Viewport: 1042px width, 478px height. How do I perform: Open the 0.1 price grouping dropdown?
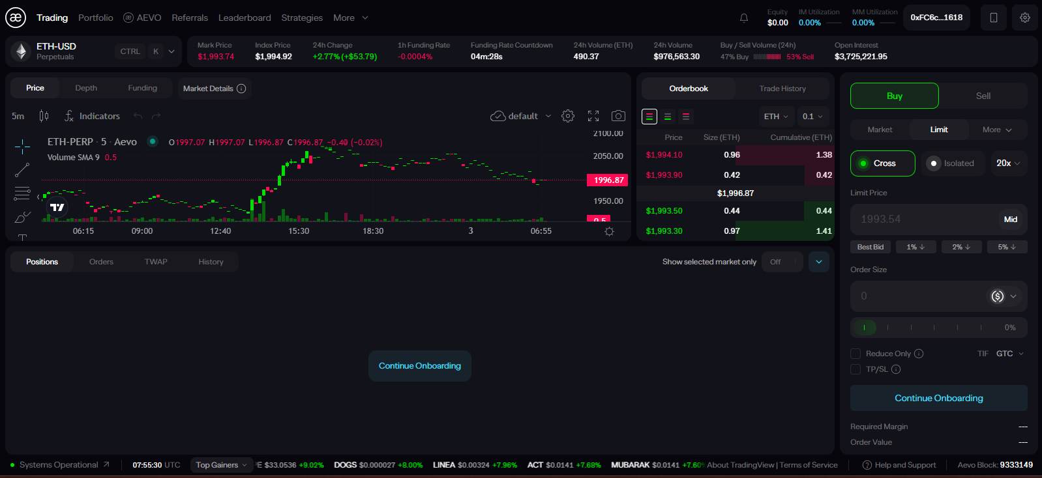click(812, 117)
